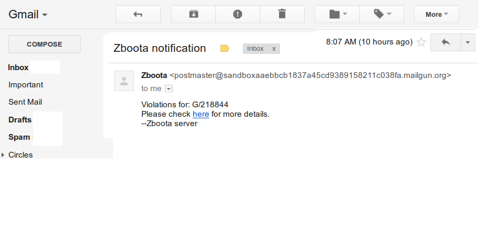This screenshot has height=246, width=491.
Task: Open the Labels tag menu
Action: point(382,14)
